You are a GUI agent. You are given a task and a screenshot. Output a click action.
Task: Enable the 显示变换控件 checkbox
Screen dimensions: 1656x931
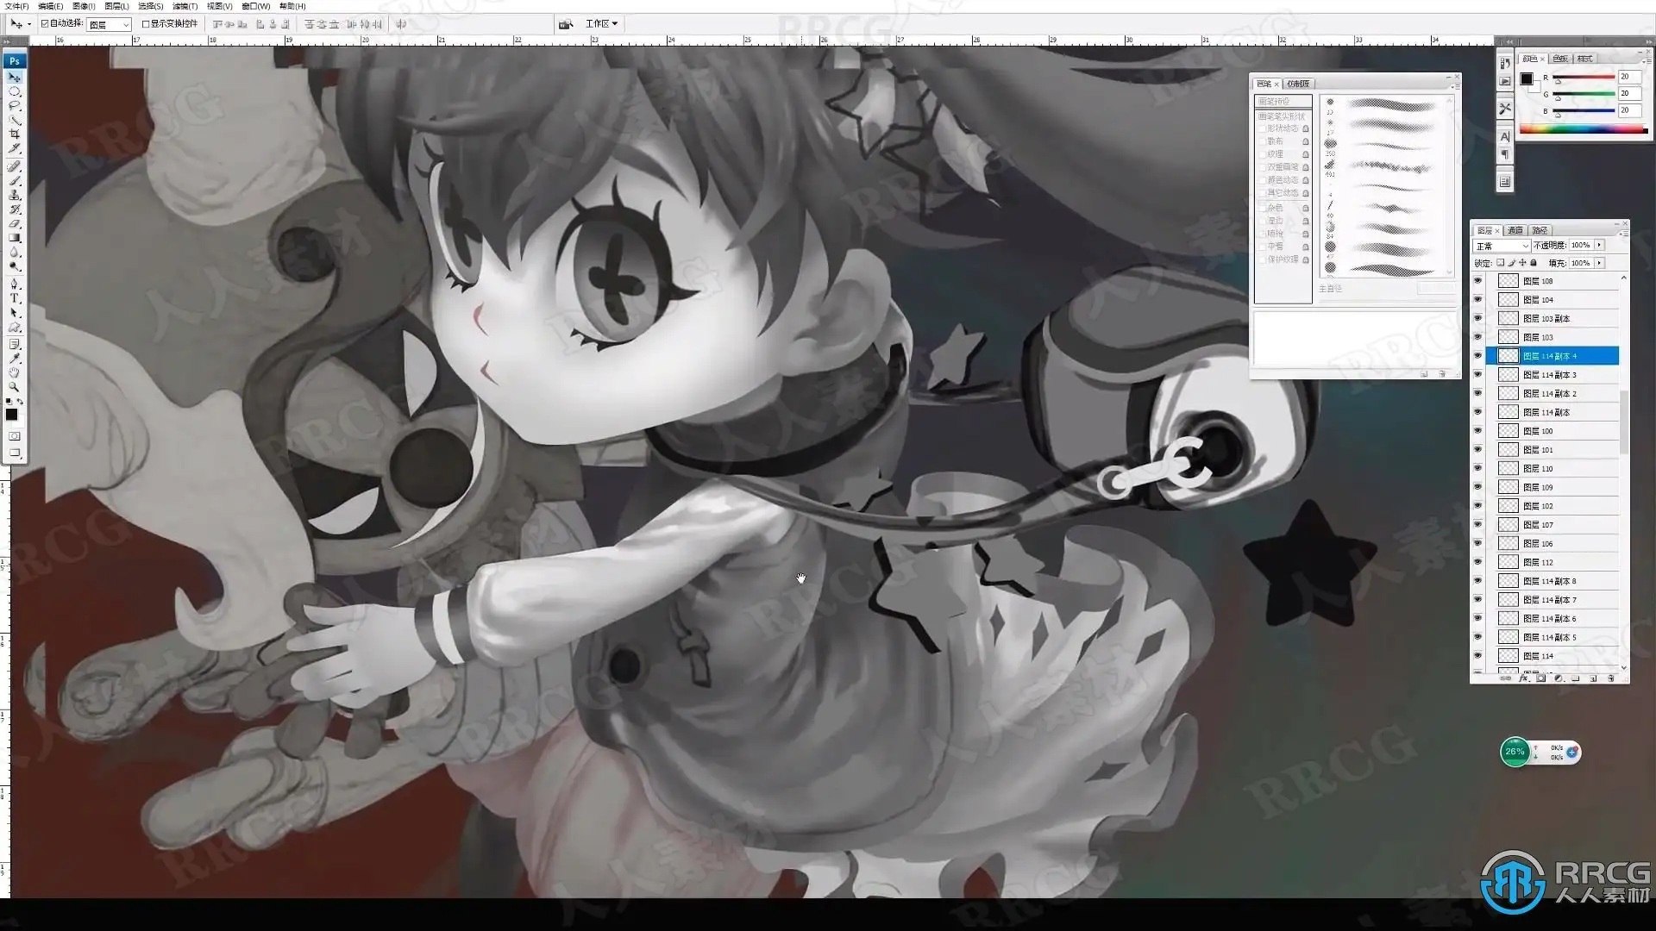coord(146,24)
